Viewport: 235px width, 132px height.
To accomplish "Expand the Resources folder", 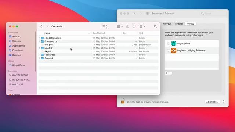I will (x=40, y=55).
